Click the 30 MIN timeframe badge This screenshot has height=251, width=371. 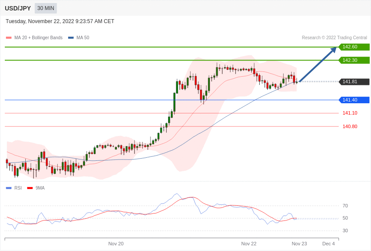pos(46,8)
